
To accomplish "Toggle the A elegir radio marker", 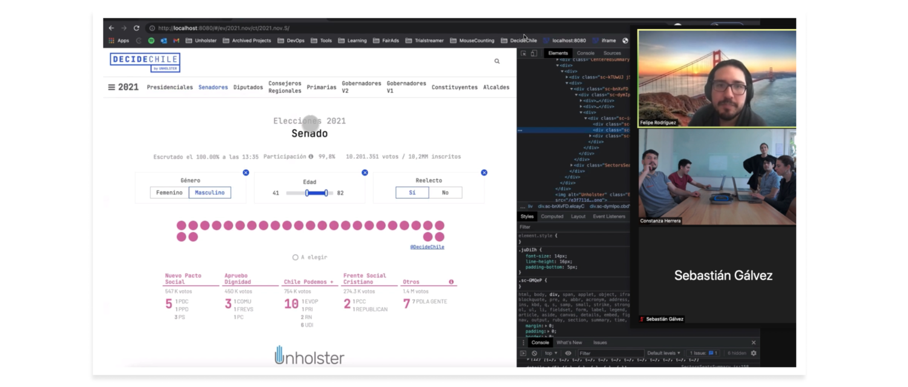I will coord(295,257).
